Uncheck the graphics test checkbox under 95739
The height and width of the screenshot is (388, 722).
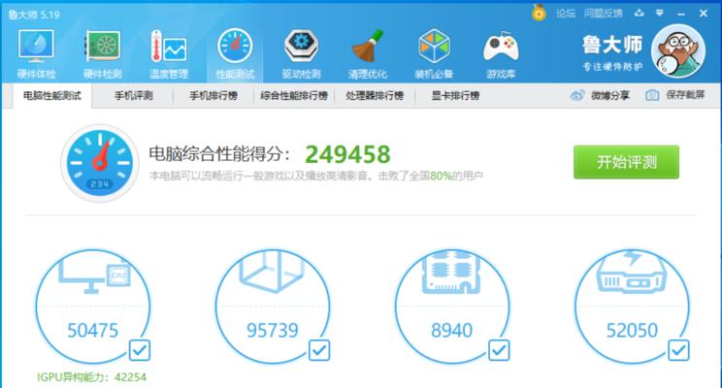pyautogui.click(x=319, y=350)
